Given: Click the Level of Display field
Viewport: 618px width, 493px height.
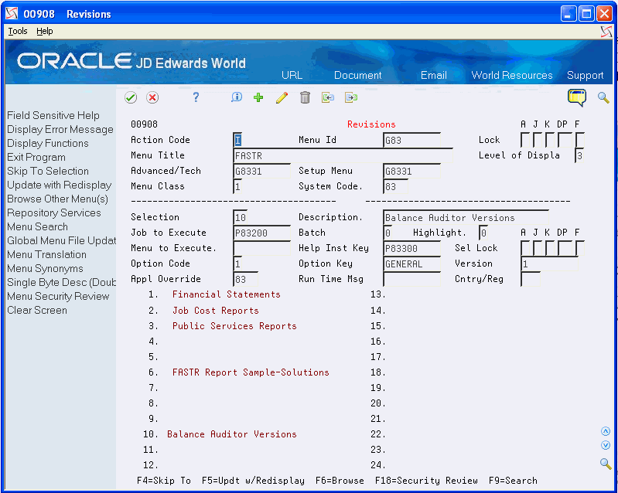Looking at the screenshot, I should coord(579,155).
